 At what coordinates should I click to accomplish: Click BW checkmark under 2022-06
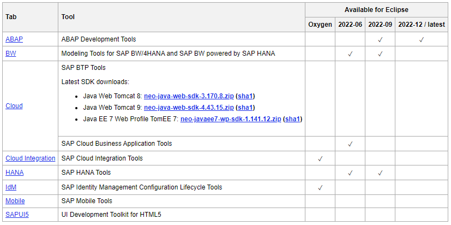coord(350,54)
